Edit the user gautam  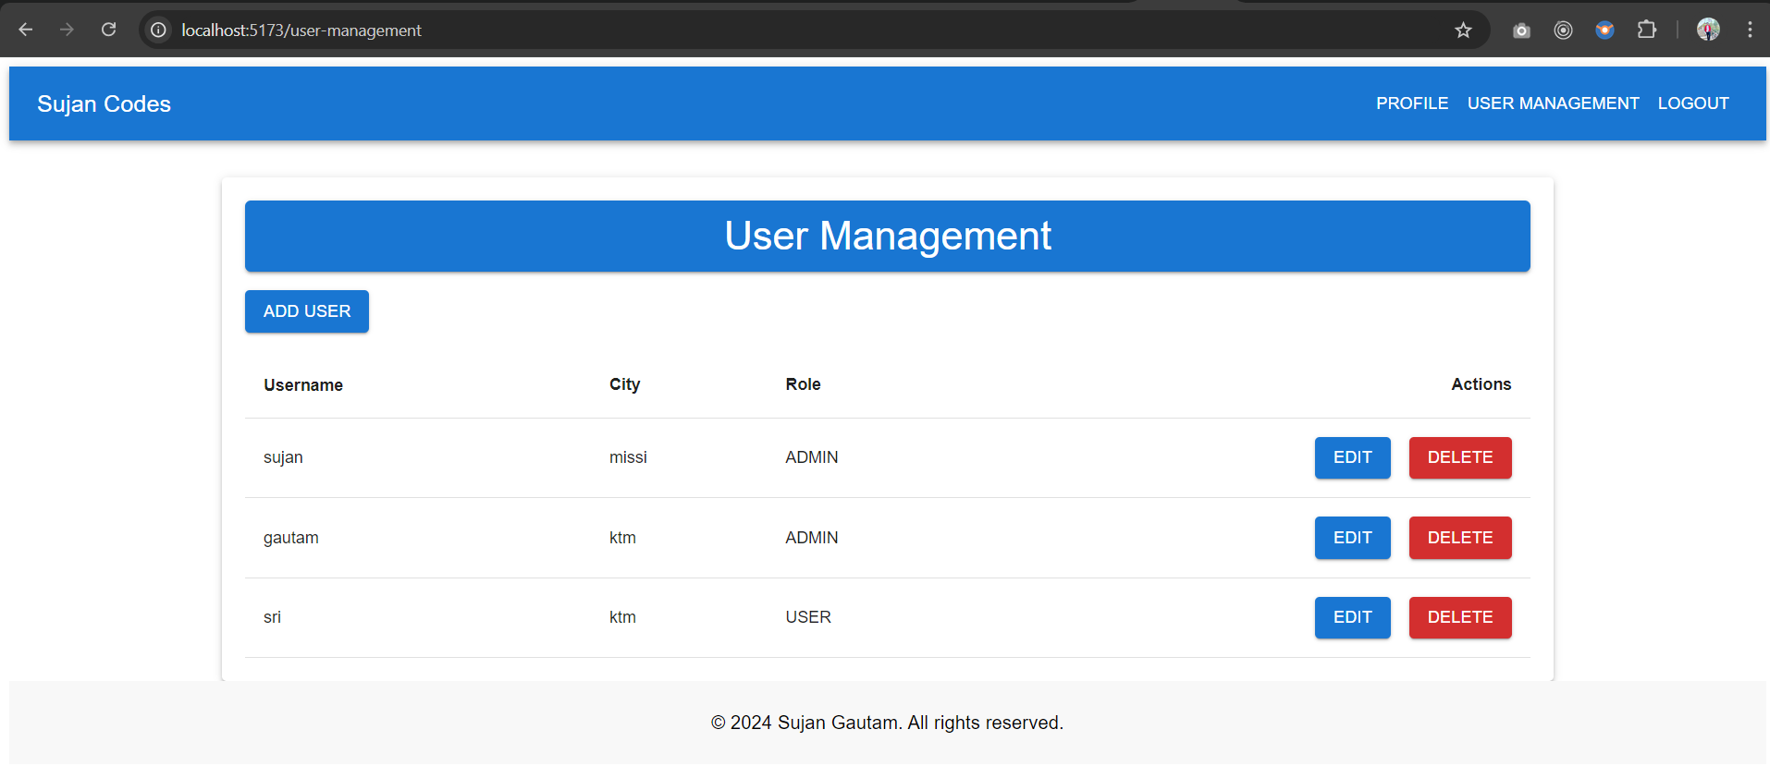[x=1352, y=538]
